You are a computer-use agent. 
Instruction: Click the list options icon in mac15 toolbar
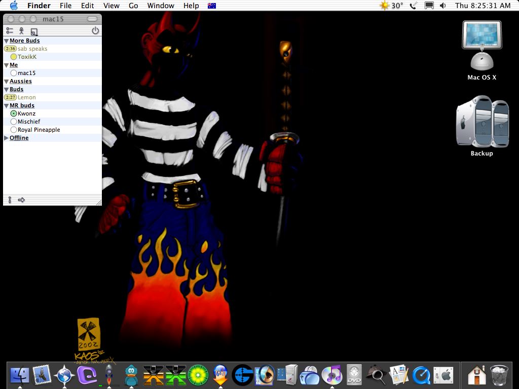pyautogui.click(x=10, y=31)
